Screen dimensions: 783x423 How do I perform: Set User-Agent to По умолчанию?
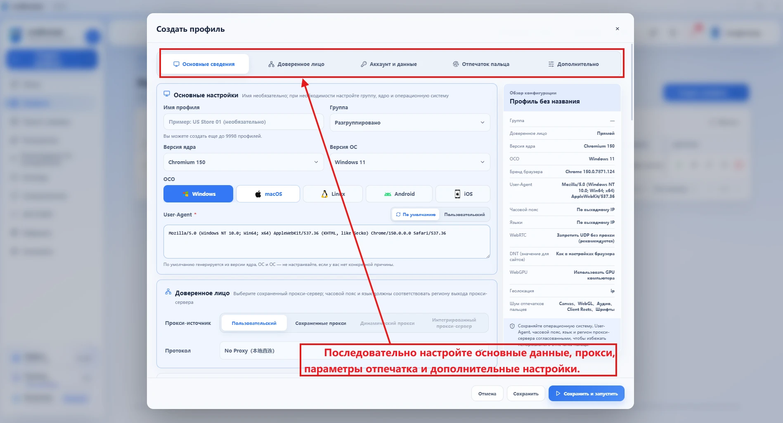pos(416,214)
